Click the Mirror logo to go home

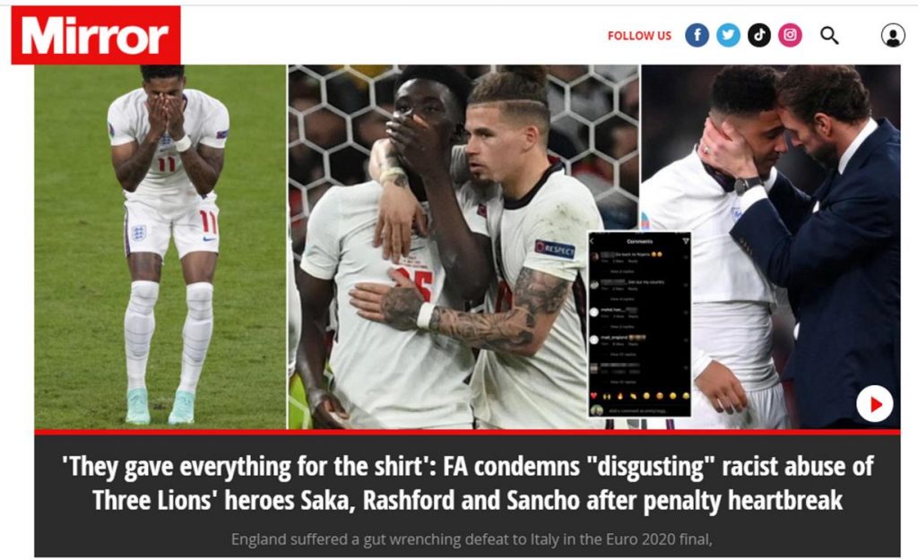[96, 35]
